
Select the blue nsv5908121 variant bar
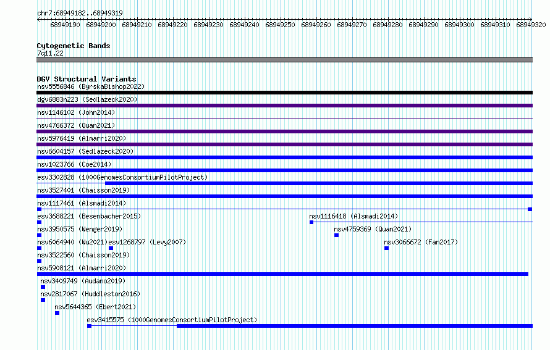(x=282, y=274)
